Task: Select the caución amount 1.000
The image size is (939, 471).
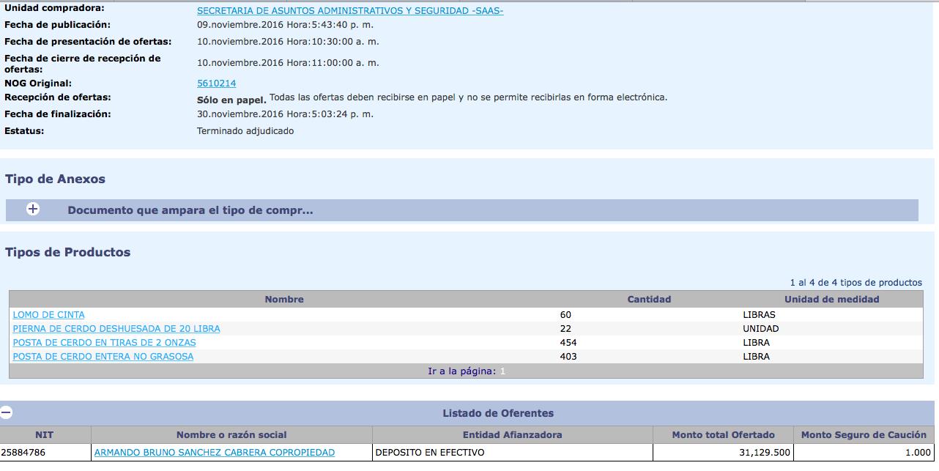Action: click(x=918, y=453)
